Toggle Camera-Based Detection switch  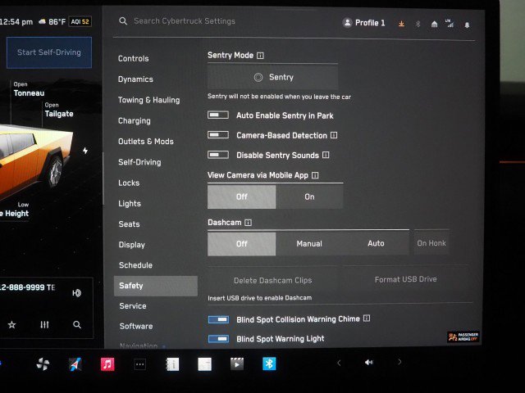[x=218, y=134]
